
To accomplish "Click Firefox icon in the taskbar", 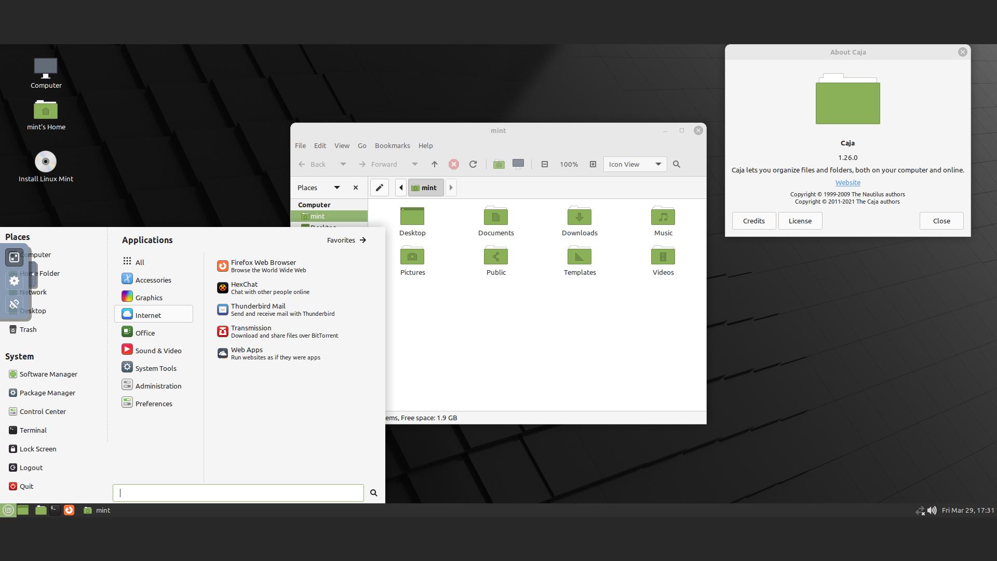I will click(69, 510).
